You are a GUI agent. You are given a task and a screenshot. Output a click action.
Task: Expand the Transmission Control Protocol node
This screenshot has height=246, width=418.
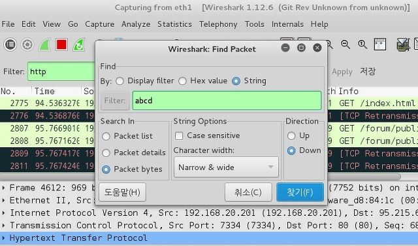[x=3, y=226]
